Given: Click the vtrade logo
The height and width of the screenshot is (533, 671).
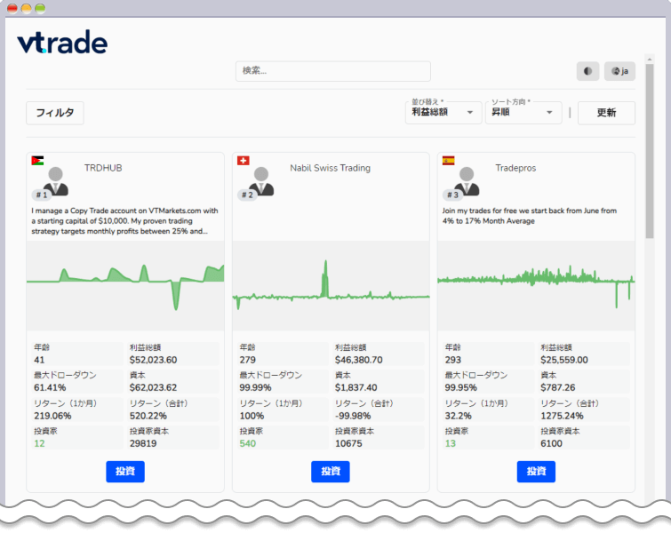Looking at the screenshot, I should tap(62, 42).
